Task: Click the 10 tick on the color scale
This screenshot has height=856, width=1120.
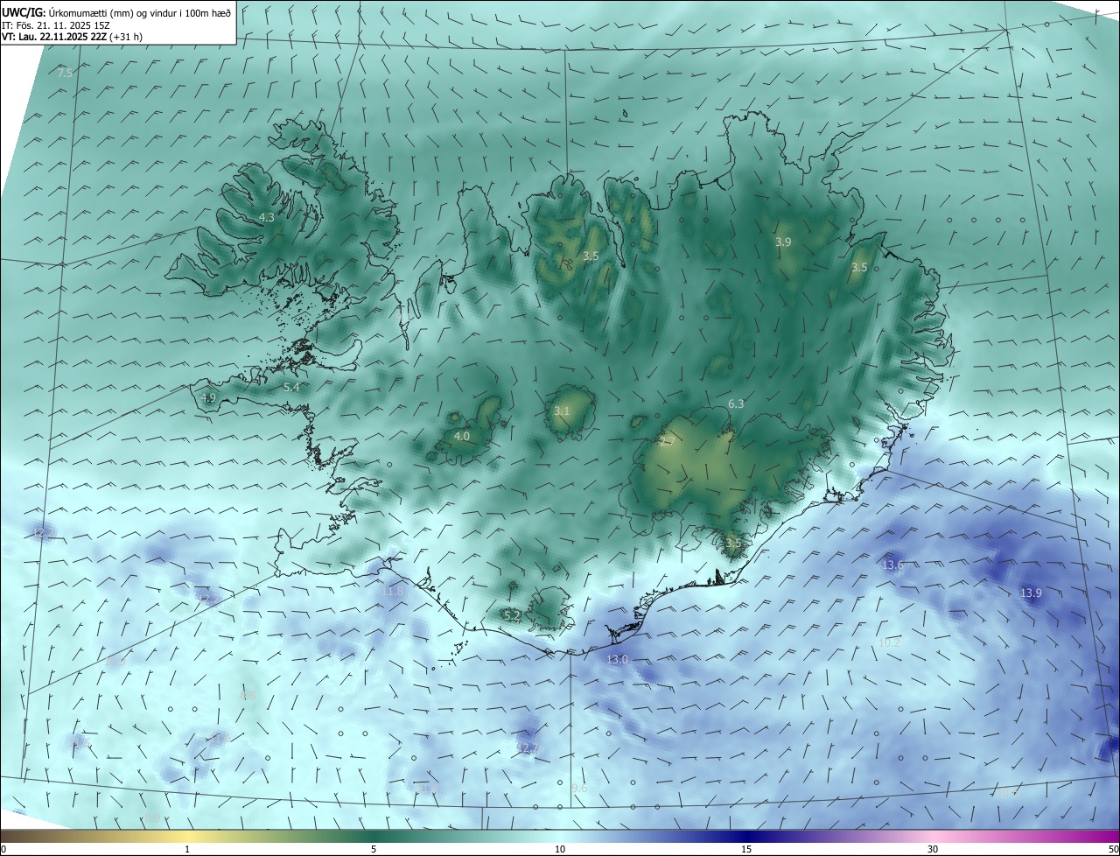Action: point(560,849)
